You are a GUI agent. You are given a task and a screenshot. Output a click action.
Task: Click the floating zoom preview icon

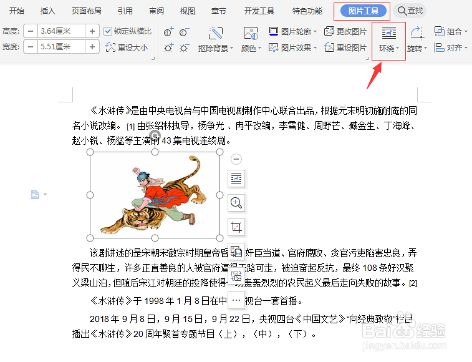pos(236,203)
